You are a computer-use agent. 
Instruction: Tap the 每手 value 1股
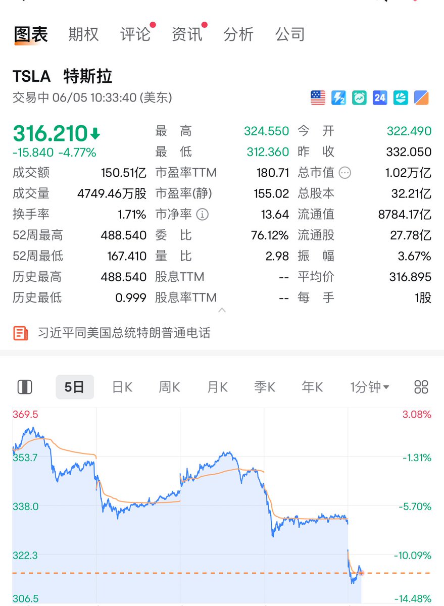(423, 297)
